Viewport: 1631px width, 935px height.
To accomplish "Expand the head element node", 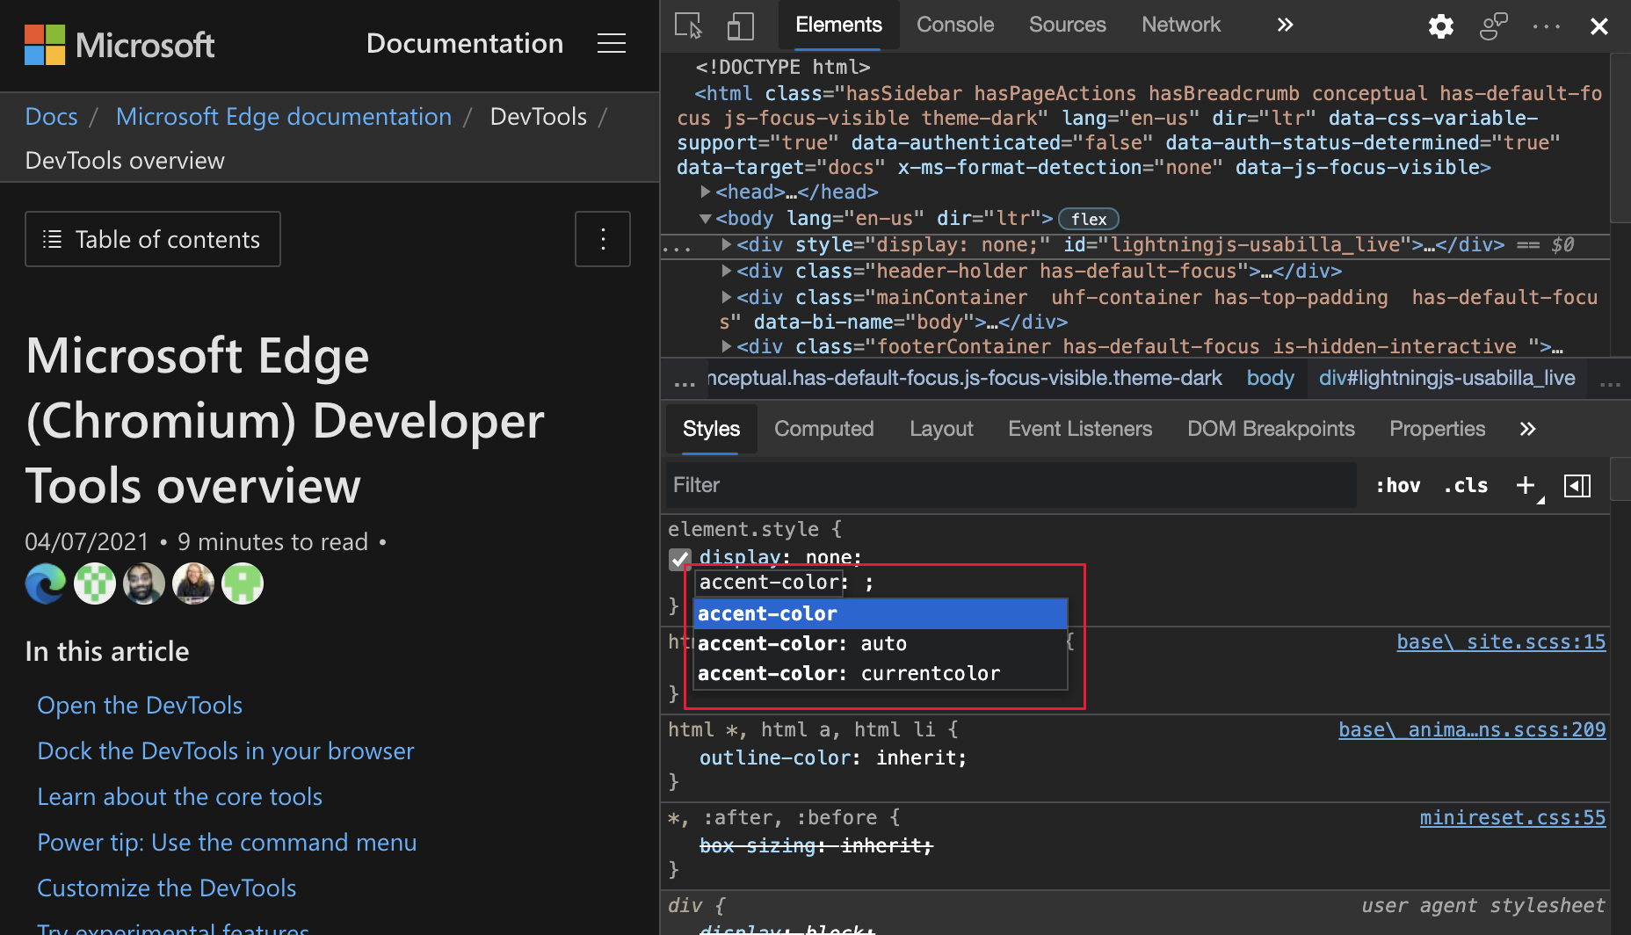I will click(x=706, y=192).
